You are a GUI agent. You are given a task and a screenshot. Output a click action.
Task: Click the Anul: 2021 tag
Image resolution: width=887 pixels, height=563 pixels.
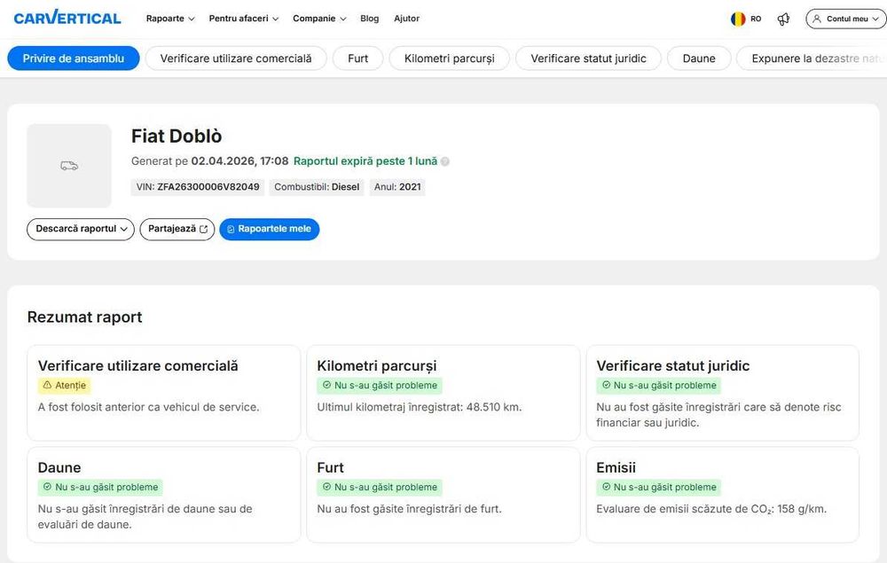(397, 187)
